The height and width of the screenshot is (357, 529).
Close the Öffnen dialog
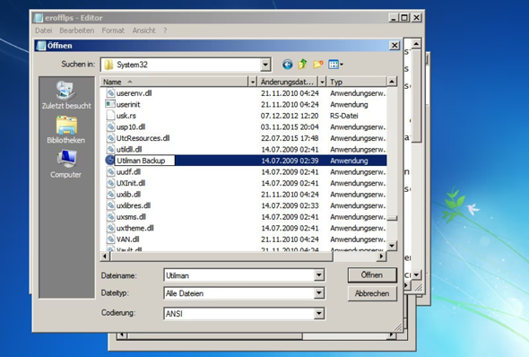pyautogui.click(x=395, y=45)
